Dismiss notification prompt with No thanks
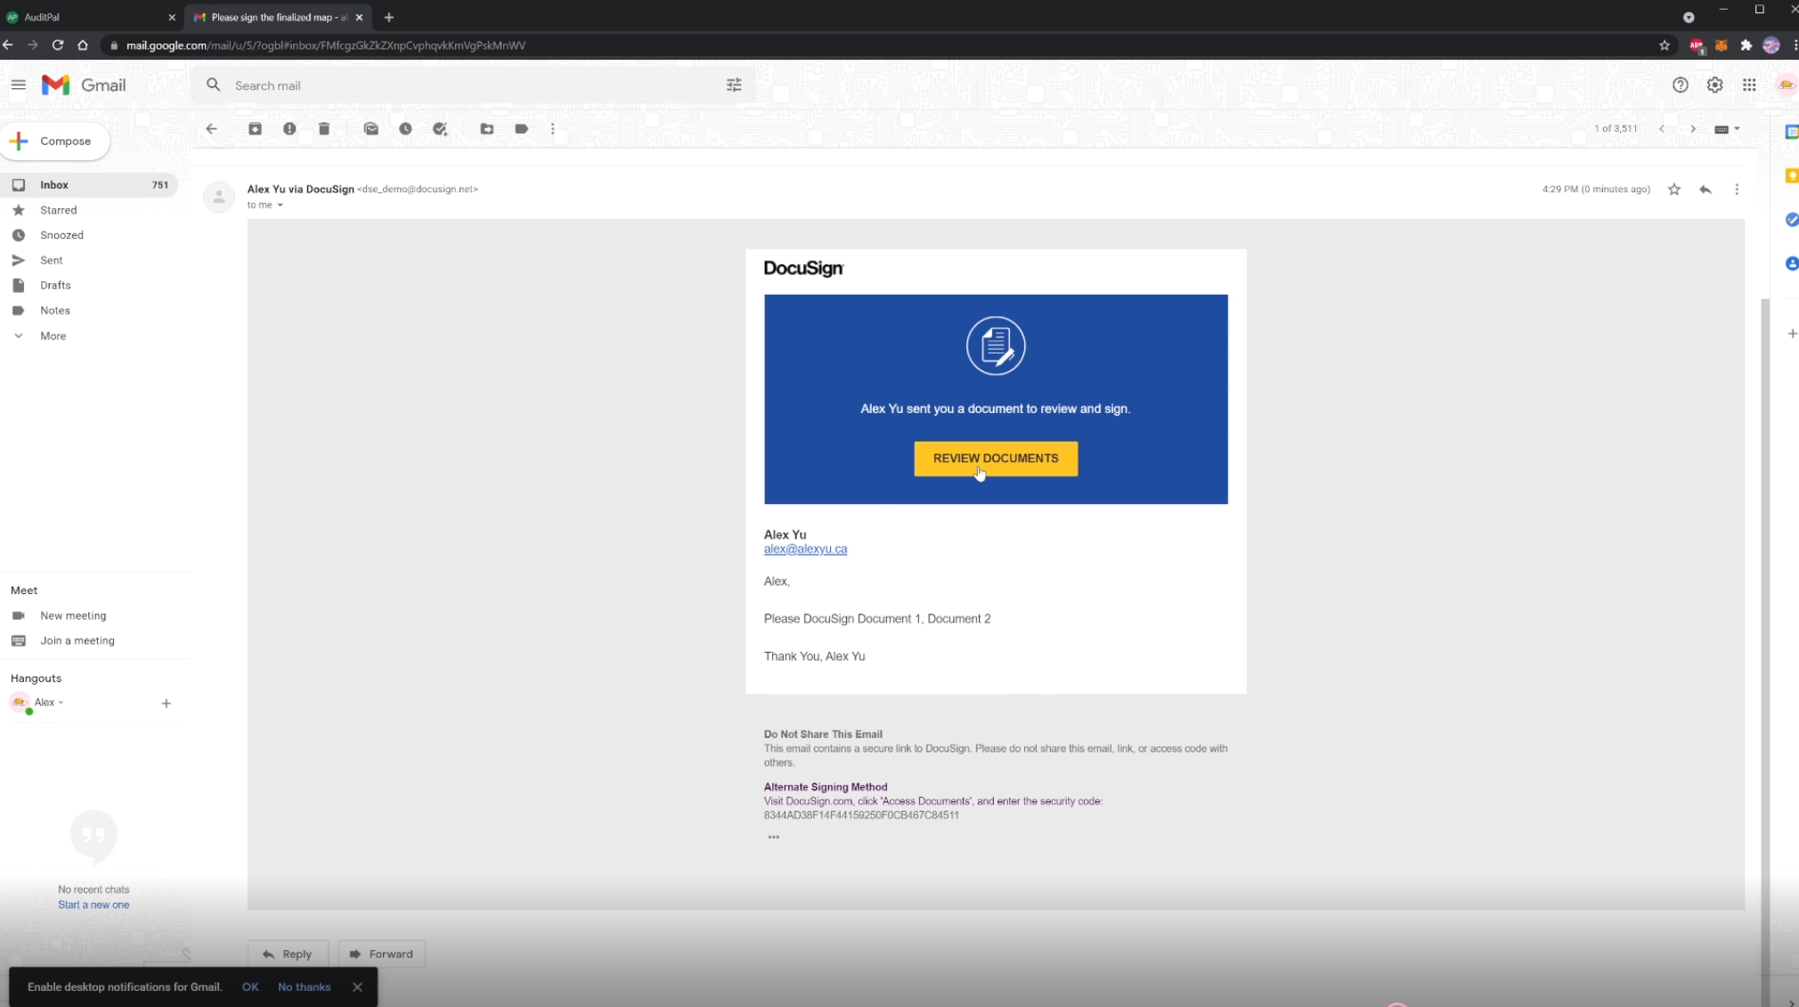The height and width of the screenshot is (1007, 1799). tap(304, 987)
